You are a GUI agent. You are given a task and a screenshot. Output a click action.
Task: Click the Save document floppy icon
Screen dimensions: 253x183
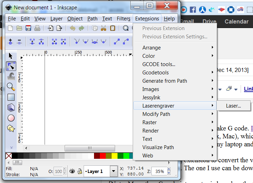pos(29,28)
